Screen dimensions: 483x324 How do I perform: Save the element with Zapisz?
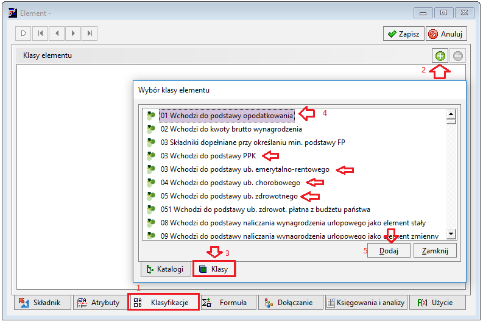pyautogui.click(x=404, y=33)
